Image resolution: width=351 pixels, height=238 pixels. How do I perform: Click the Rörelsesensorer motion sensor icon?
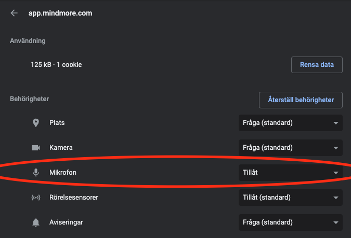36,198
